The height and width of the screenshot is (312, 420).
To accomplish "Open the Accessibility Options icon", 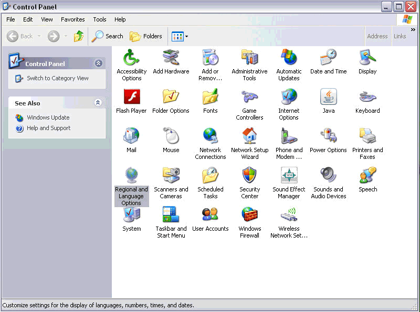I will point(131,58).
